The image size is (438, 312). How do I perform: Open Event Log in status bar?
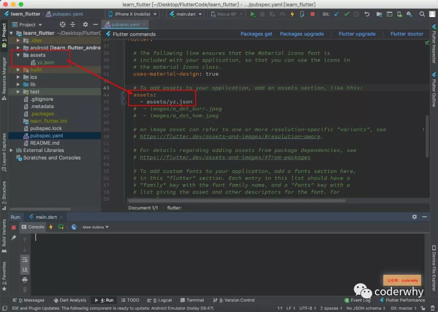[x=357, y=300]
